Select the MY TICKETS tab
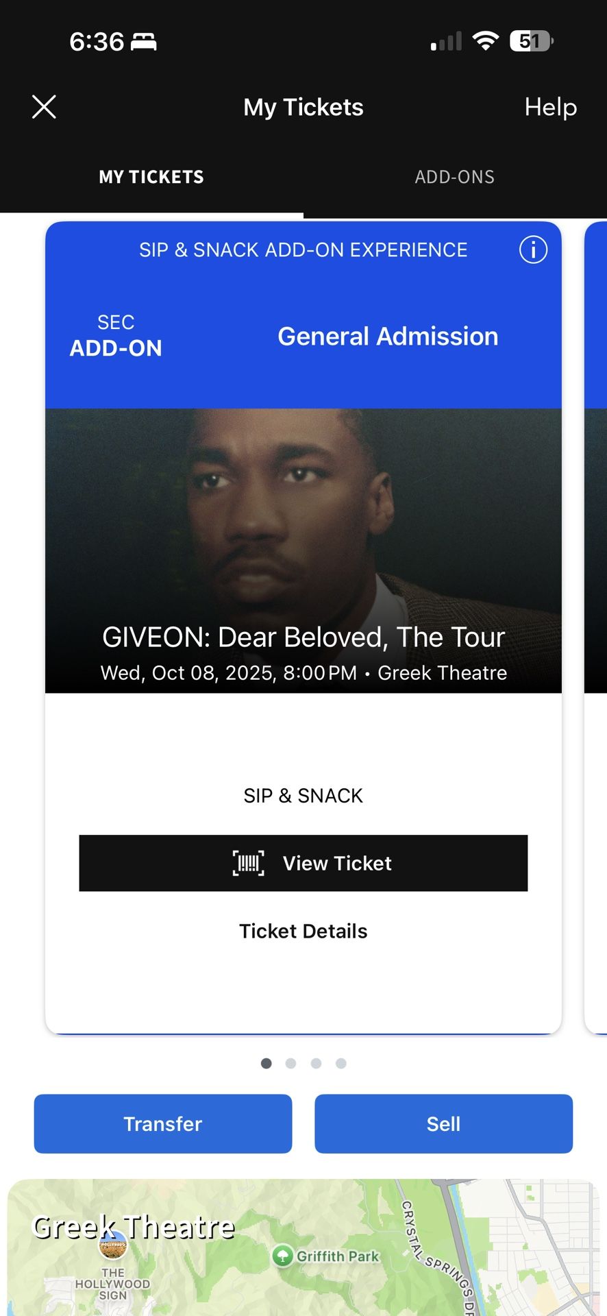Screen dimensions: 607x1316 coord(151,177)
